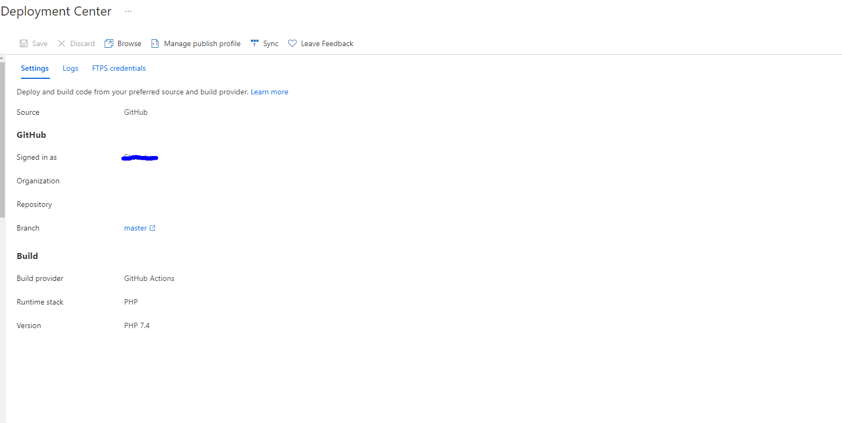Click the Deploy and build code description text
Viewport: 842px width, 423px height.
(133, 92)
